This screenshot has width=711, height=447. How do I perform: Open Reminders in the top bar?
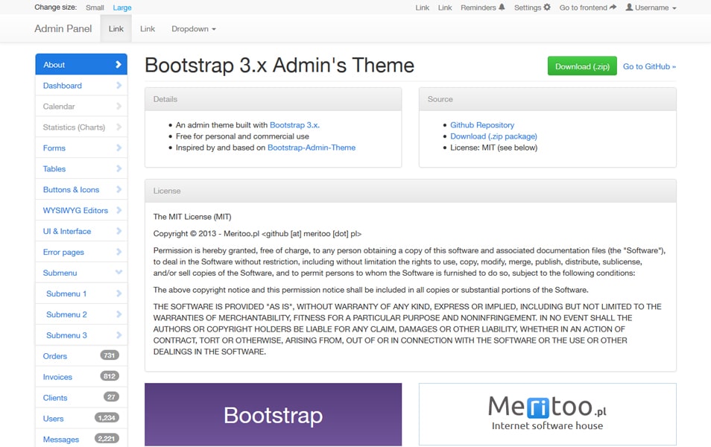482,7
